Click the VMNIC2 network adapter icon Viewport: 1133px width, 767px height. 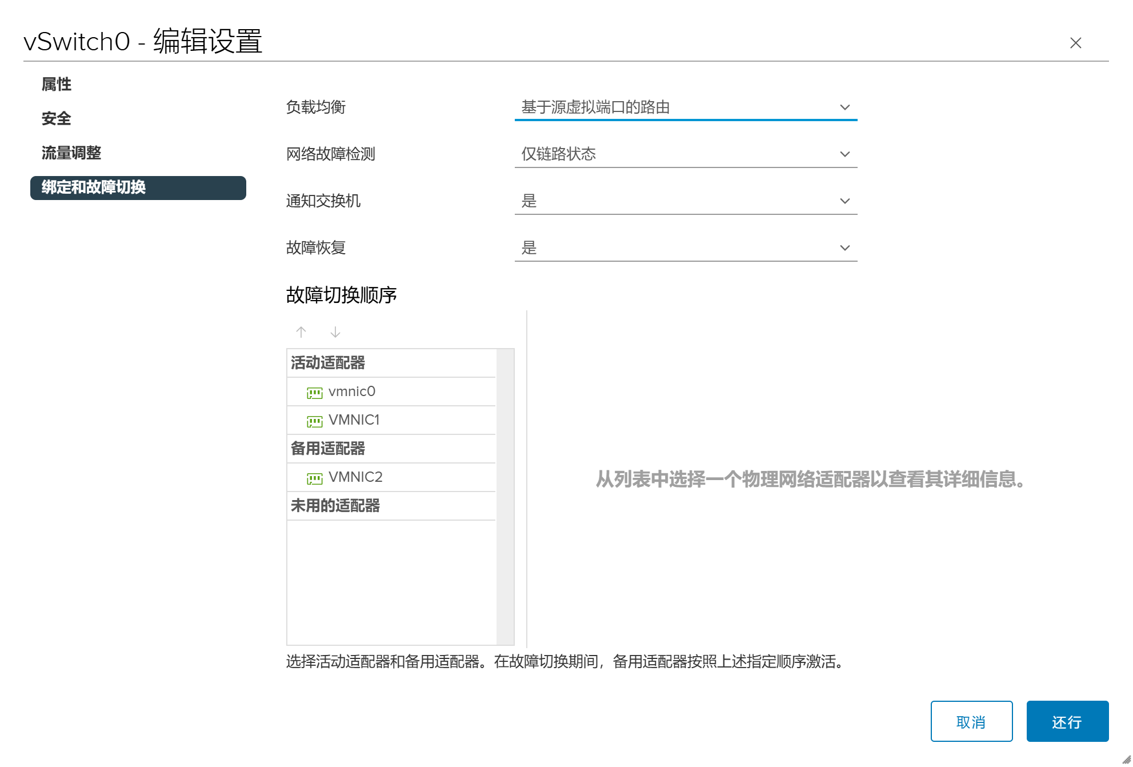(314, 478)
